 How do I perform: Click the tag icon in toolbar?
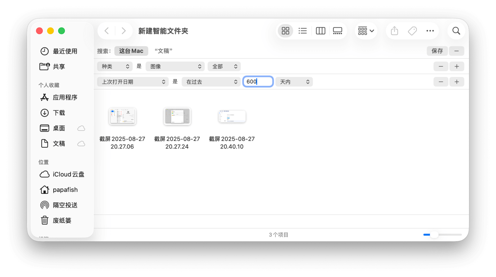[412, 31]
